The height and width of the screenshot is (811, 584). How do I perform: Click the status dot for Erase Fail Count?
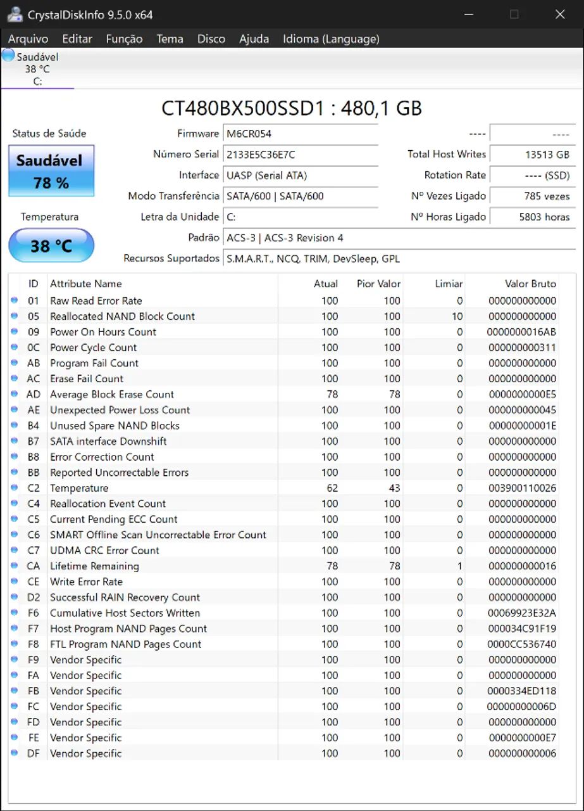point(14,378)
